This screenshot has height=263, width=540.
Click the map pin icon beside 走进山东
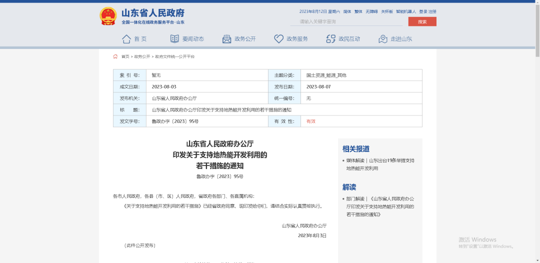383,38
